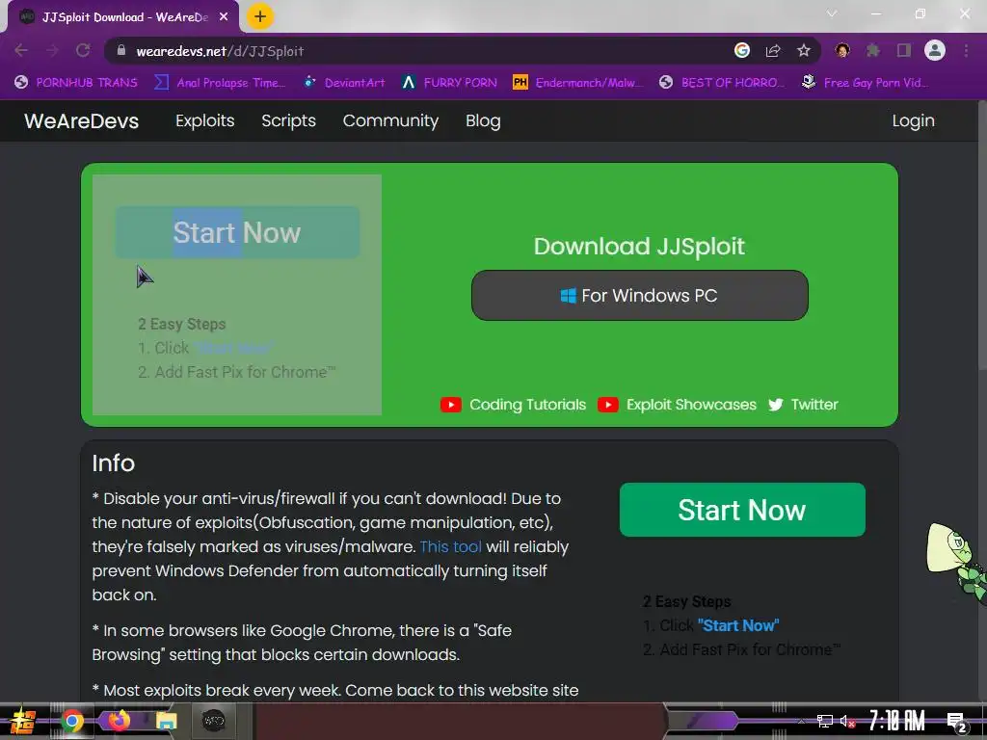Click the For Windows PC download button
This screenshot has width=987, height=740.
click(x=640, y=295)
